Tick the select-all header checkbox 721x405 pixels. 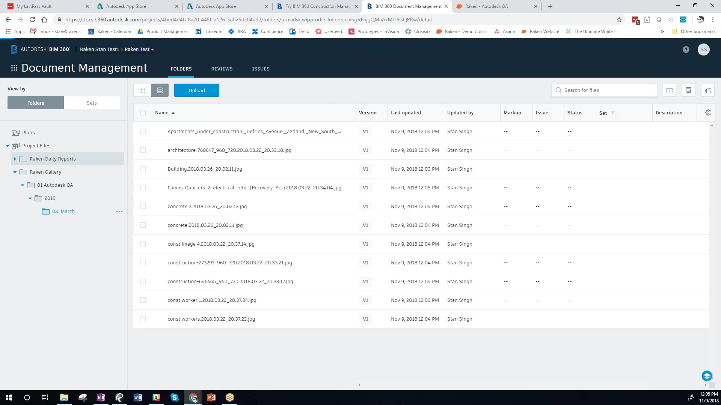tap(143, 113)
